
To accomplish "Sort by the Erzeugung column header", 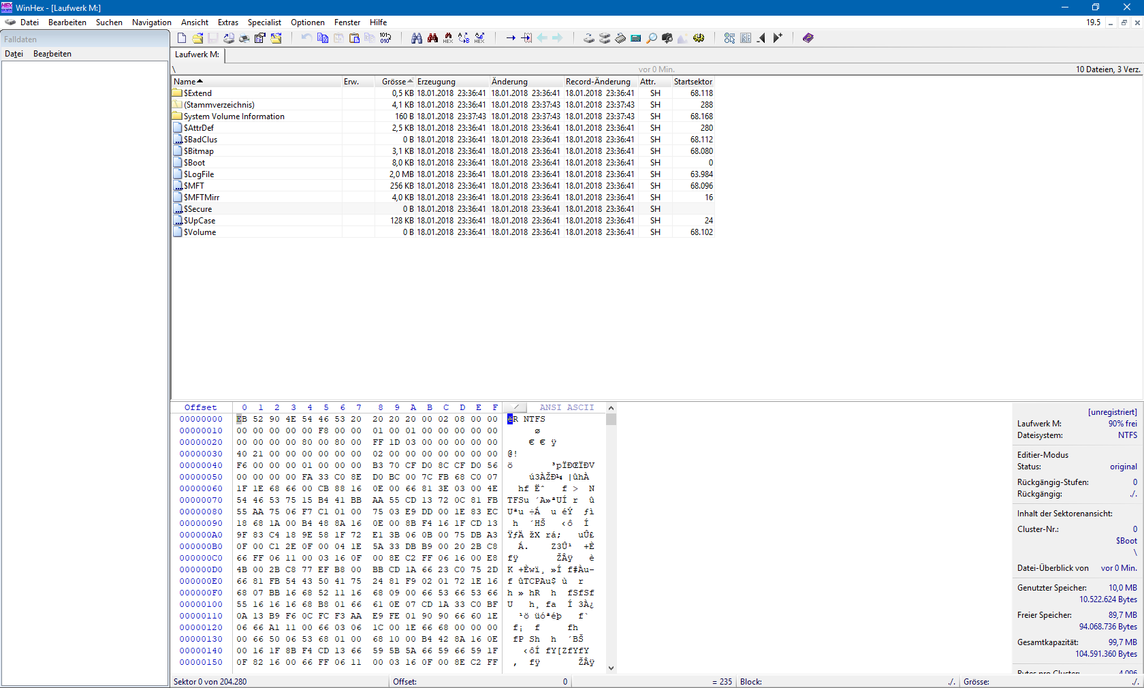I will click(451, 82).
